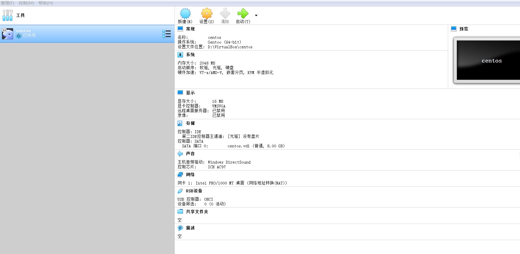Open the 存储 section heading

[190, 123]
